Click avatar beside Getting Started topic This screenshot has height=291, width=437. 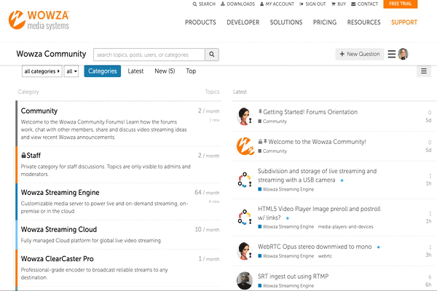[245, 116]
